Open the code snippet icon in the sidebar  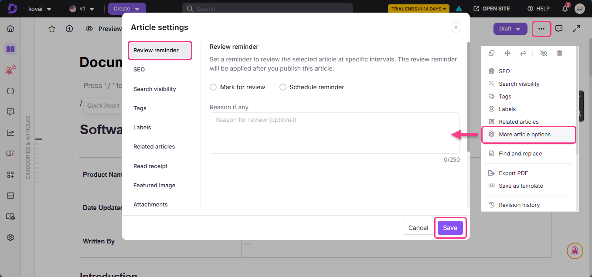click(10, 91)
